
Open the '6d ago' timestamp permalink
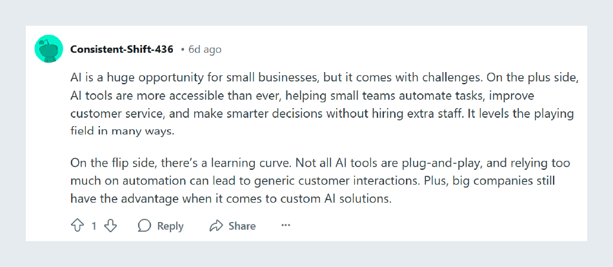click(205, 50)
